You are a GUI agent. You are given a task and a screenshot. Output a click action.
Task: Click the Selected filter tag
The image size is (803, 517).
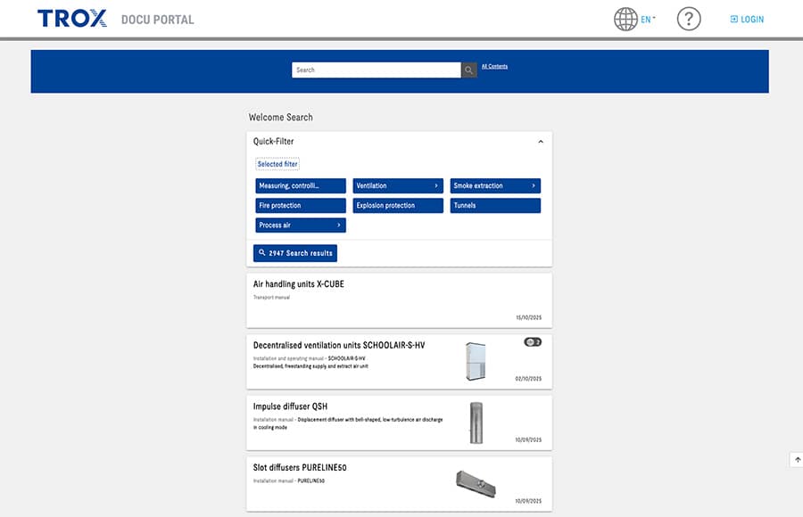click(x=277, y=164)
